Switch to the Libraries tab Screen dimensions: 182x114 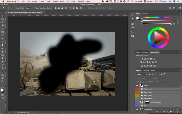point(145,52)
